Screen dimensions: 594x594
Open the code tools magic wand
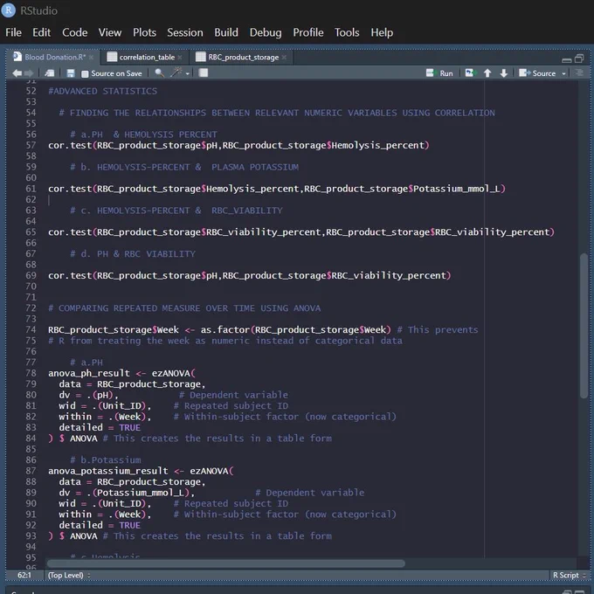(176, 73)
